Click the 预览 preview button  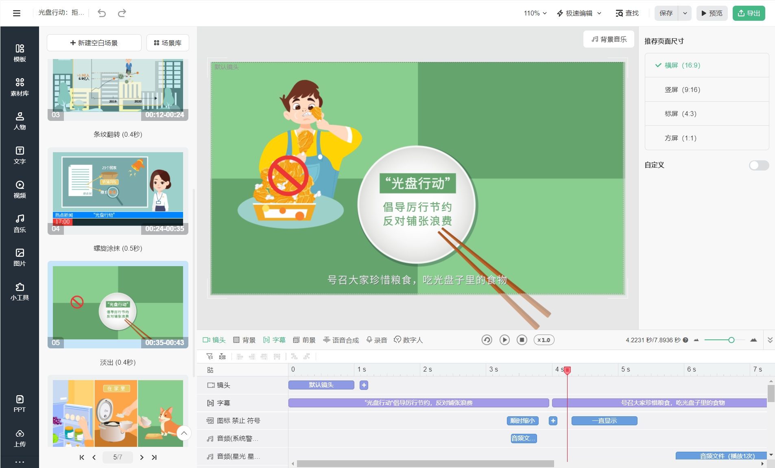(x=712, y=13)
